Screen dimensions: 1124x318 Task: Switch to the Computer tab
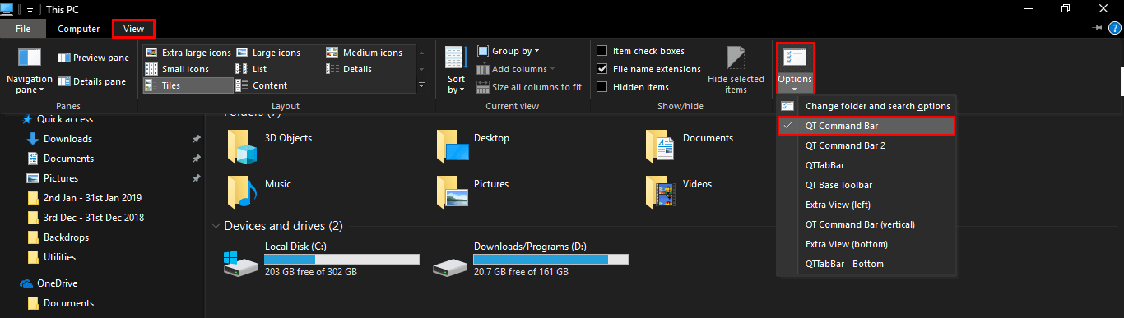coord(79,29)
